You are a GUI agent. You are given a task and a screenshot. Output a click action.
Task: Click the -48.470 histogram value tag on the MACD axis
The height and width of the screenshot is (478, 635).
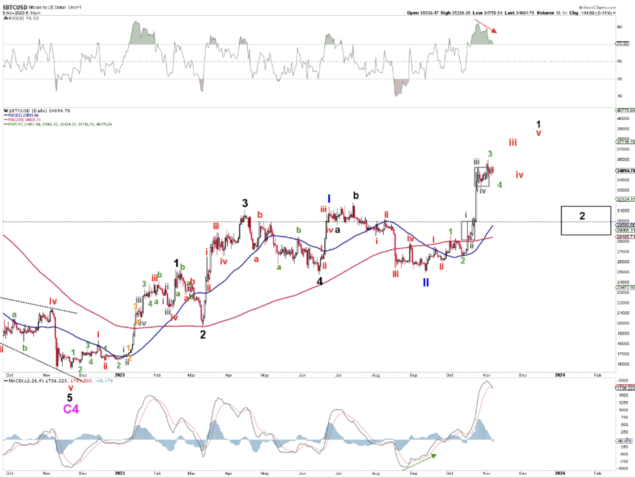point(623,441)
